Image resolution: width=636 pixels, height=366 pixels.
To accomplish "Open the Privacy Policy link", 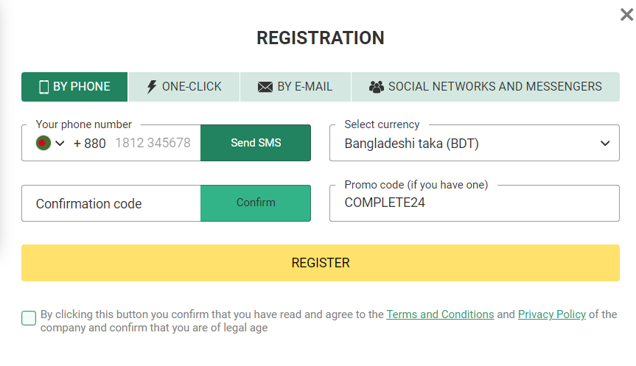I will (552, 314).
